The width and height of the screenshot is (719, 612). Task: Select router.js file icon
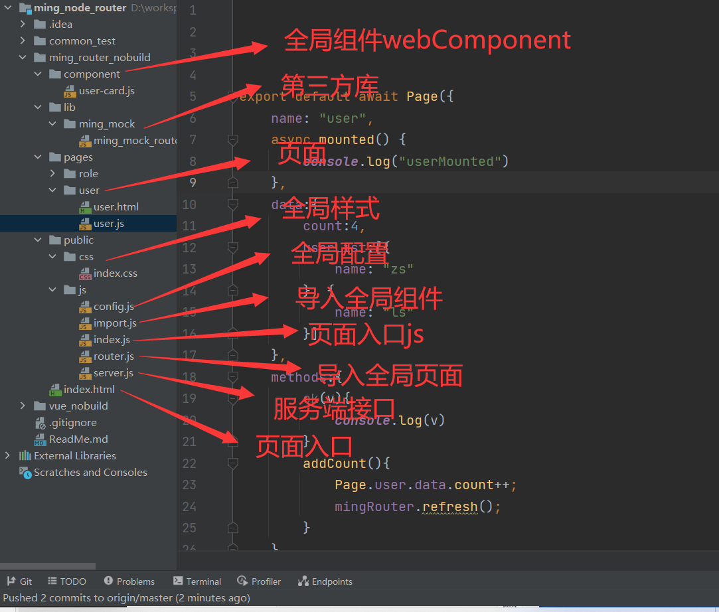pyautogui.click(x=85, y=356)
